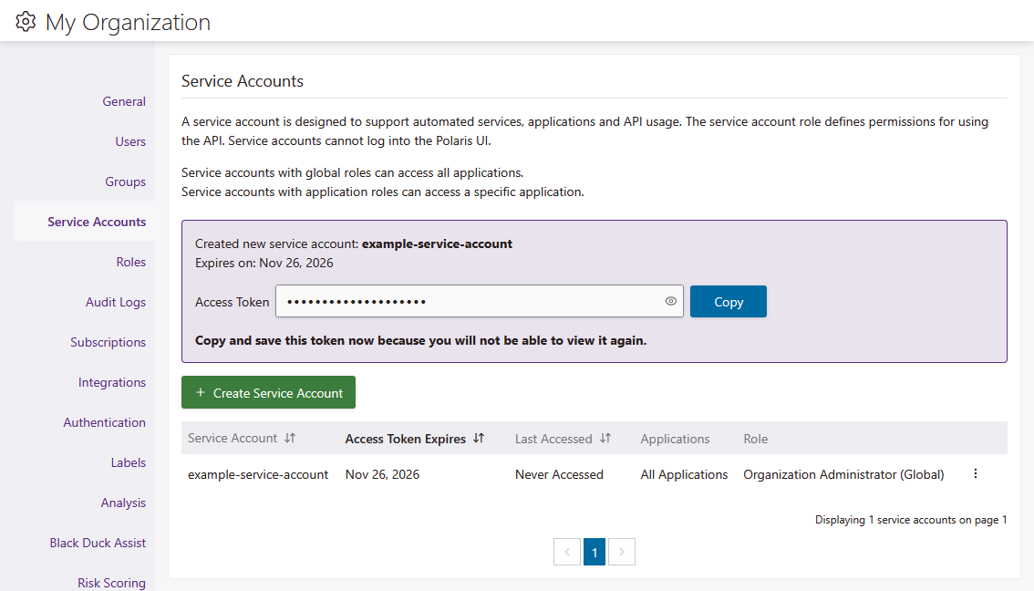Screen dimensions: 1034x591
Task: Click Create Service Account
Action: click(x=268, y=391)
